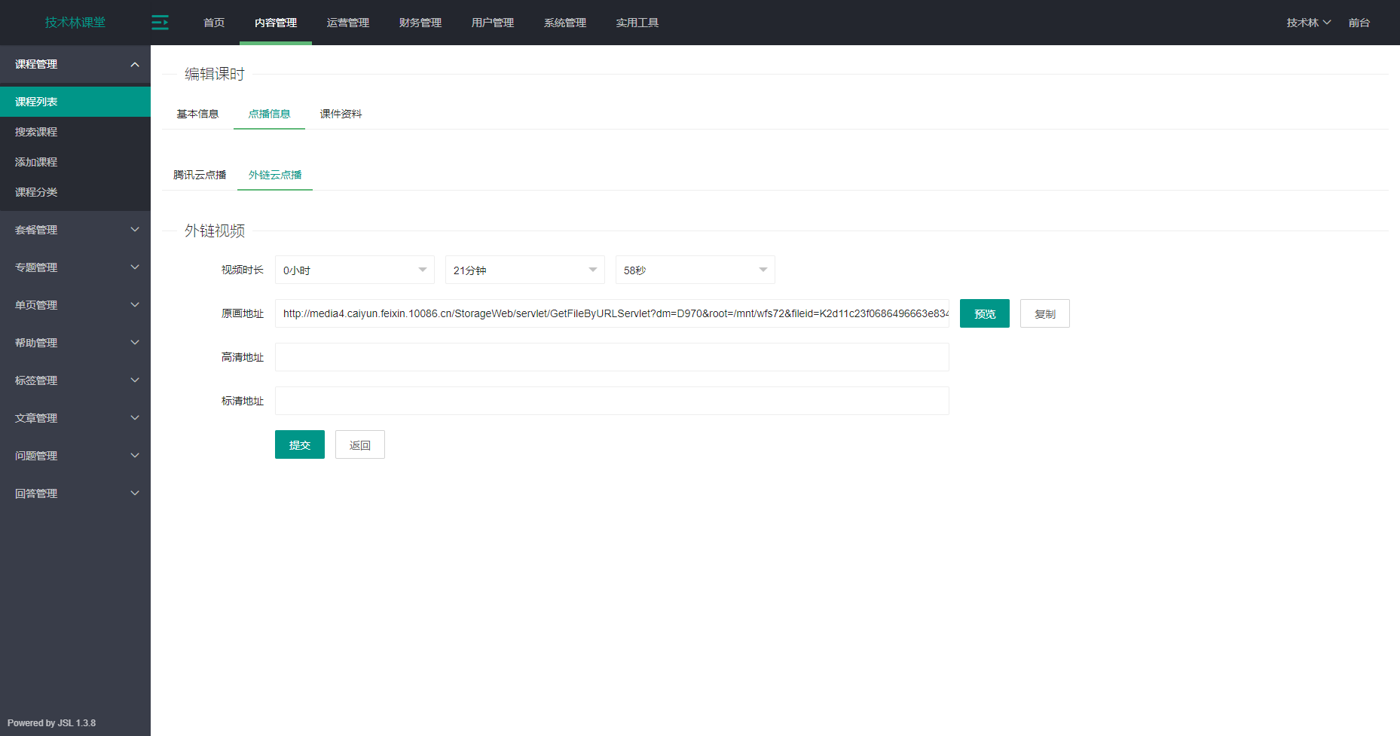
Task: Switch to the 基本信息 tab
Action: pos(197,114)
